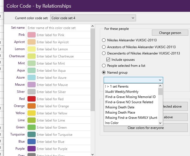Choose '! > 1 set Parents' group
This screenshot has width=190, height=156.
[x=131, y=86]
